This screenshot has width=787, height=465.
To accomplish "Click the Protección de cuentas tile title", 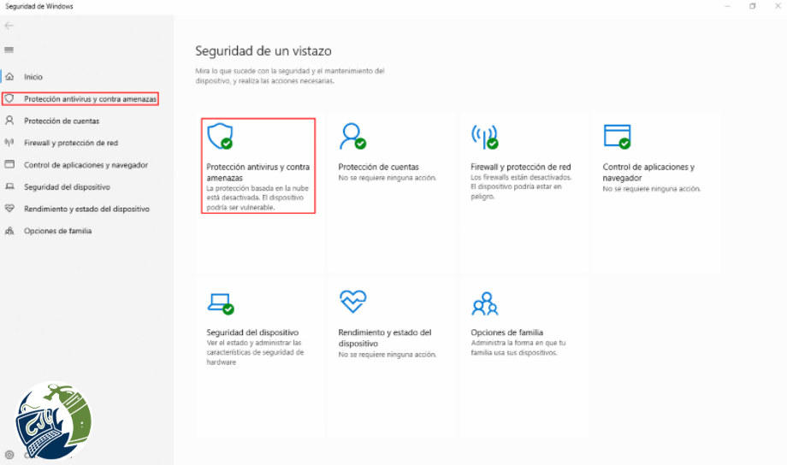I will point(378,167).
